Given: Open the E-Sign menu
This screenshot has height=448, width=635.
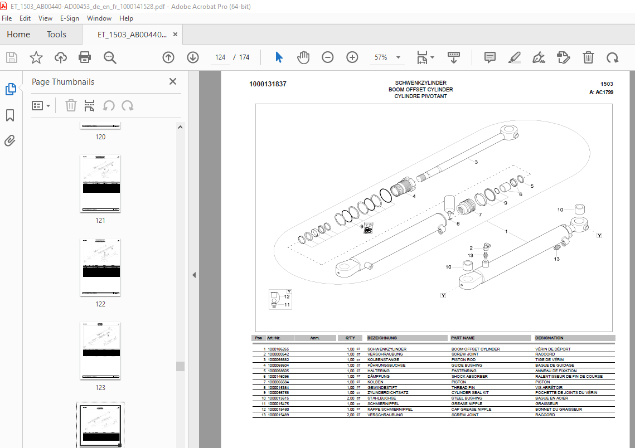Looking at the screenshot, I should [70, 18].
